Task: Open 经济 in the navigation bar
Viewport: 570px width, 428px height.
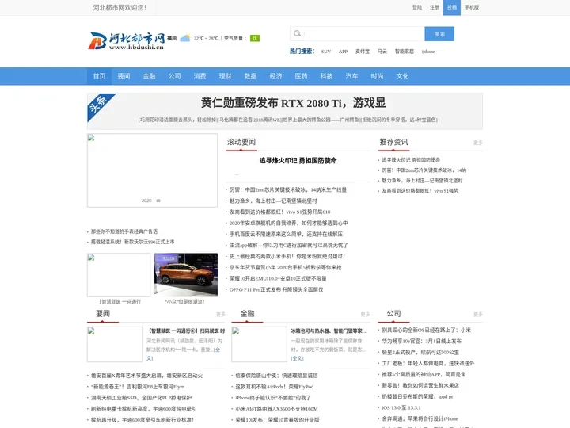Action: tap(276, 76)
